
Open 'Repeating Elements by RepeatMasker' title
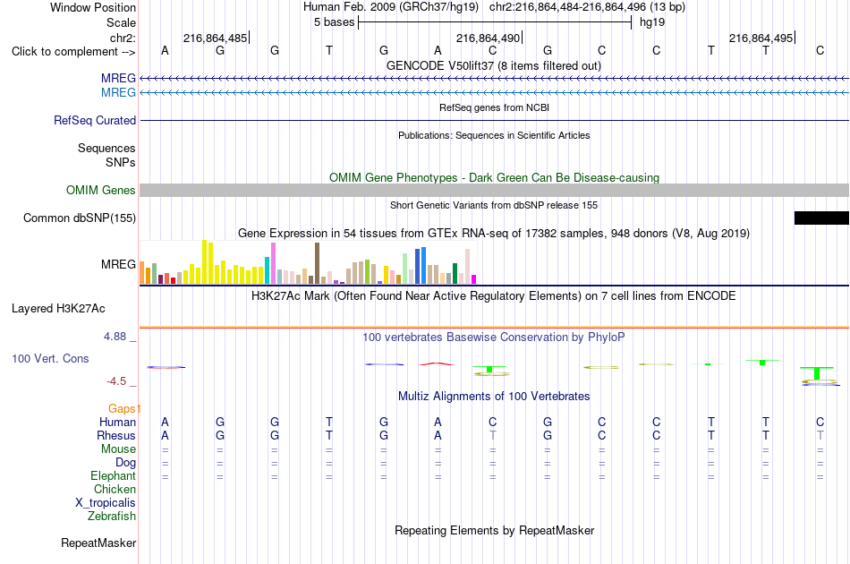tap(494, 530)
